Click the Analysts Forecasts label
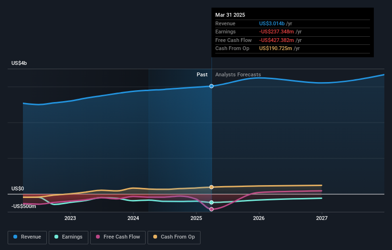Viewport: 392px width, 250px height. (238, 74)
